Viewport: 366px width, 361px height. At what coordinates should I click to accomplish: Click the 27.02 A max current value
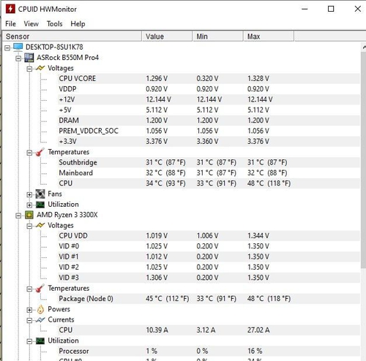pyautogui.click(x=258, y=330)
